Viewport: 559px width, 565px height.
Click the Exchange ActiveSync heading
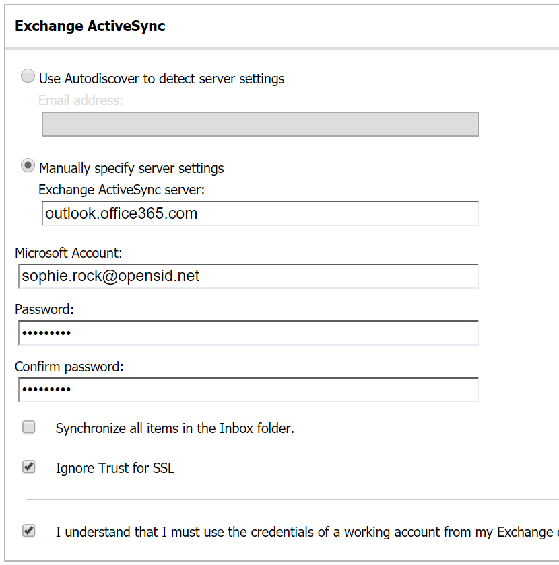tap(90, 26)
